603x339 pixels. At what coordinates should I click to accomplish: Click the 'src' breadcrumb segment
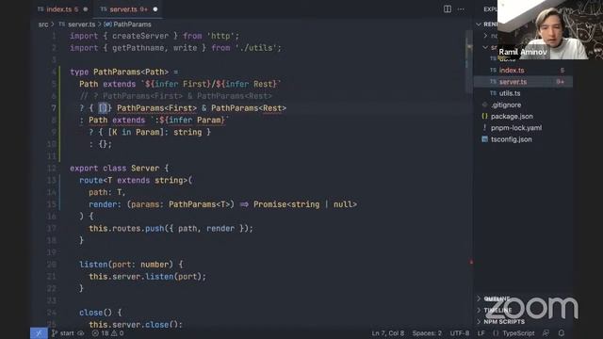pyautogui.click(x=43, y=24)
